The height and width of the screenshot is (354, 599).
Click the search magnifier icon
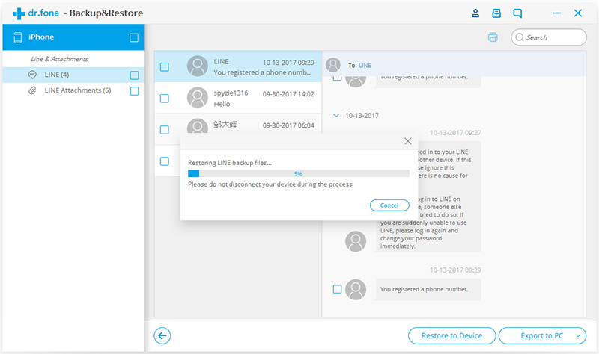[519, 37]
